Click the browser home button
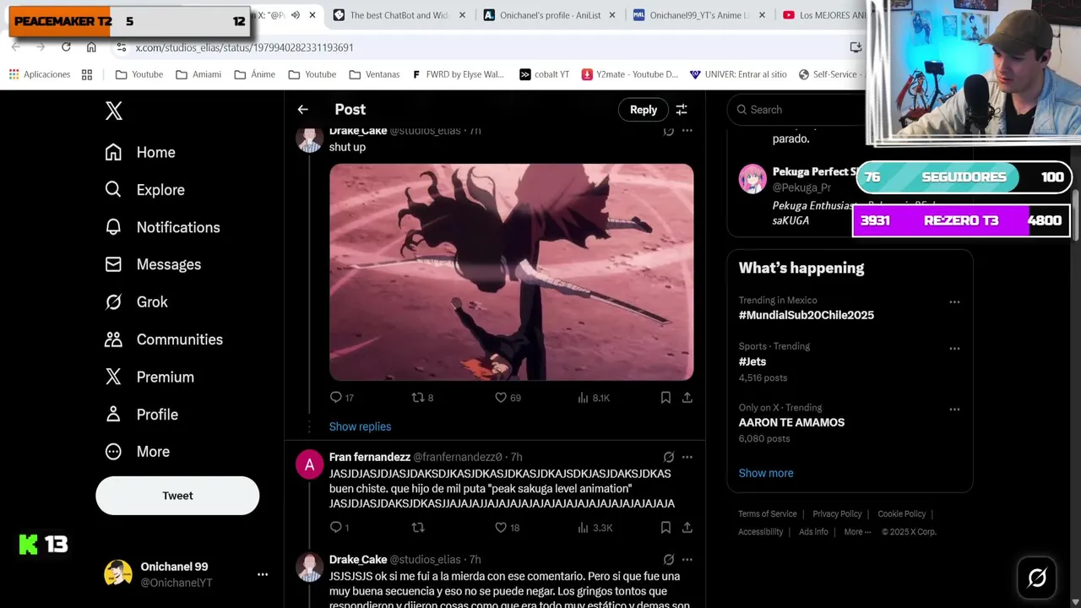 coord(91,47)
